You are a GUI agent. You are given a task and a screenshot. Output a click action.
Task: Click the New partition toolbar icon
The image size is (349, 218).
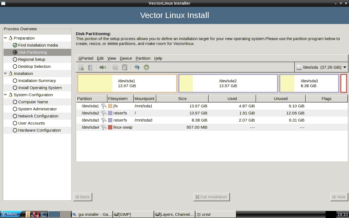81,67
